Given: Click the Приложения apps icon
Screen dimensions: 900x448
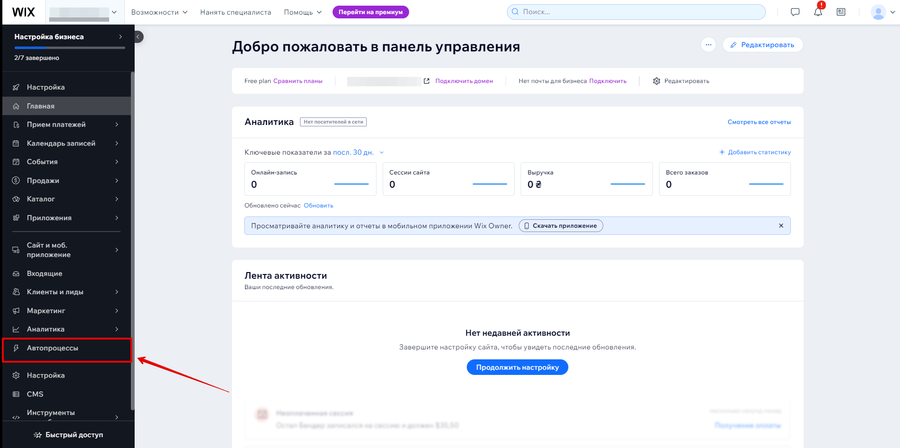Looking at the screenshot, I should 16,218.
